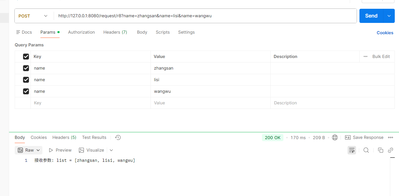The width and height of the screenshot is (399, 196).
Task: Toggle the select-all params checkbox in header row
Action: (x=26, y=57)
